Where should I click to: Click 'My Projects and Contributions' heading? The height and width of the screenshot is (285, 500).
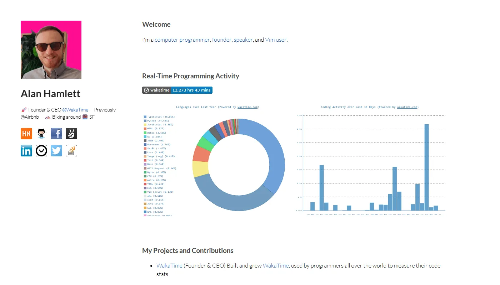coord(188,250)
